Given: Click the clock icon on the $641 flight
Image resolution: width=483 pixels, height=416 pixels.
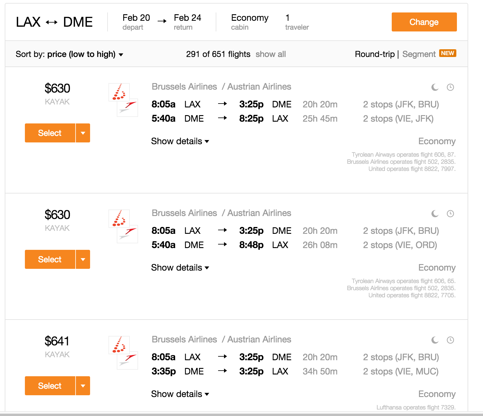Looking at the screenshot, I should (450, 340).
